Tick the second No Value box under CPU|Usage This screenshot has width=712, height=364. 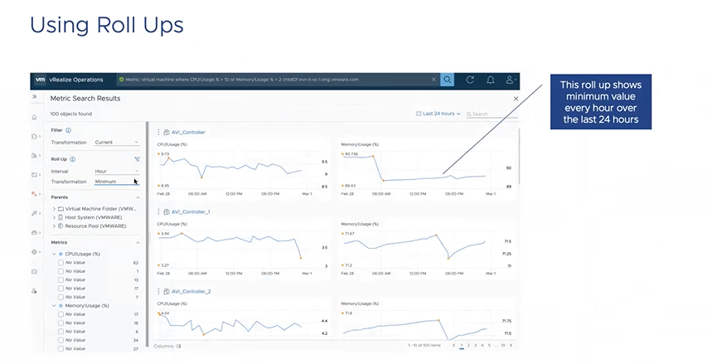61,271
